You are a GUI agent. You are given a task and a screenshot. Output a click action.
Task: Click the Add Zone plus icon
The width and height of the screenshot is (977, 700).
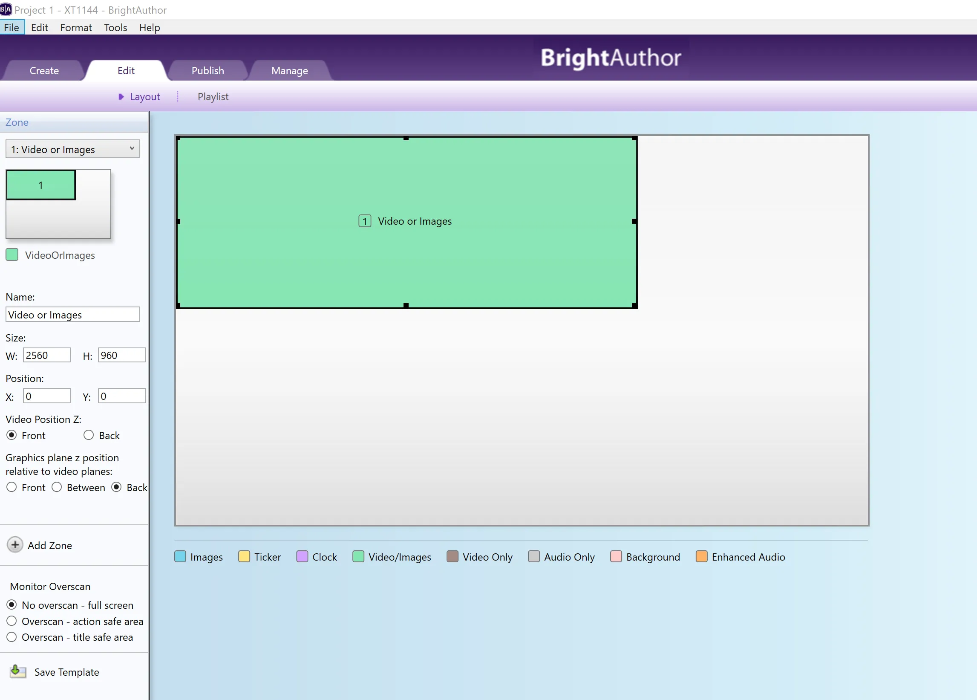coord(15,545)
